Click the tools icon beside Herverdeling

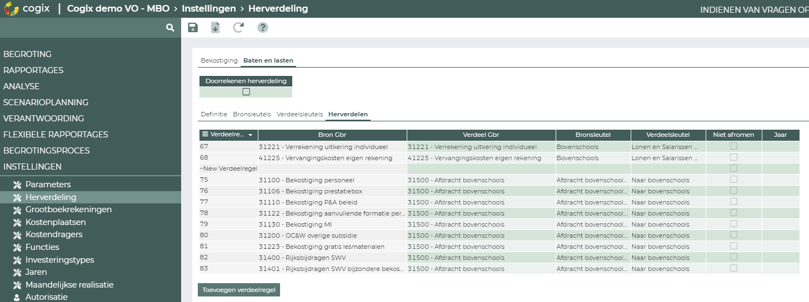17,197
